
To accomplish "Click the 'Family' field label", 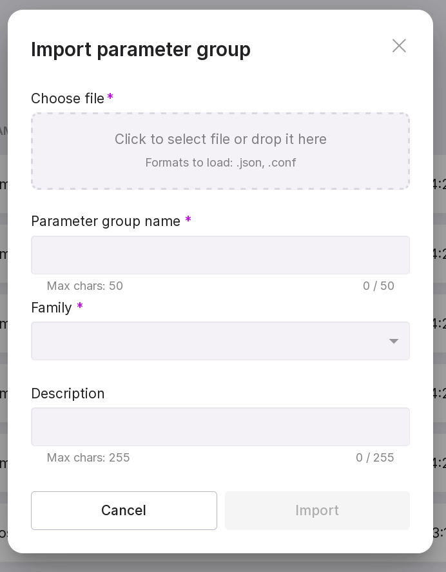I will [52, 308].
